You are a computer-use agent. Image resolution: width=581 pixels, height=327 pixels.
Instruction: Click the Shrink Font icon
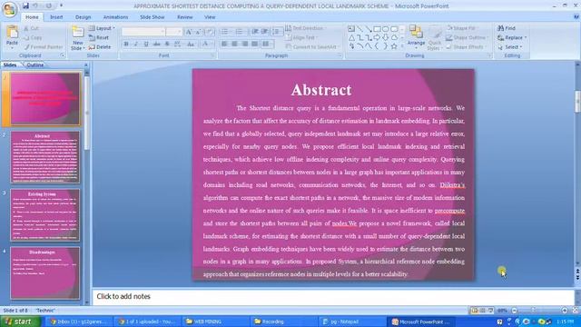(198, 32)
